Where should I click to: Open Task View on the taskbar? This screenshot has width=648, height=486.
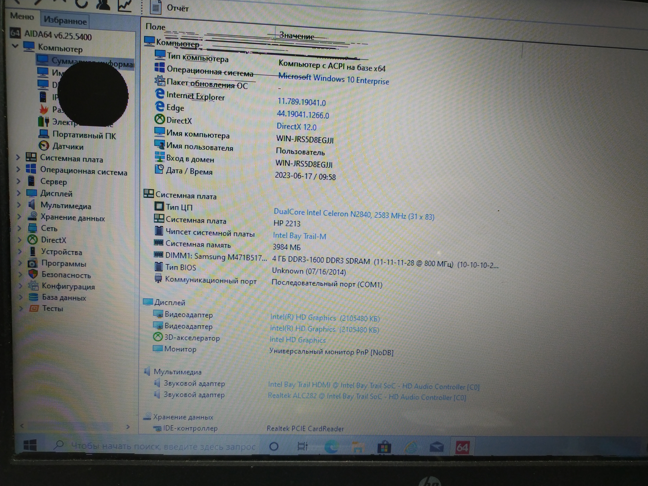click(302, 446)
